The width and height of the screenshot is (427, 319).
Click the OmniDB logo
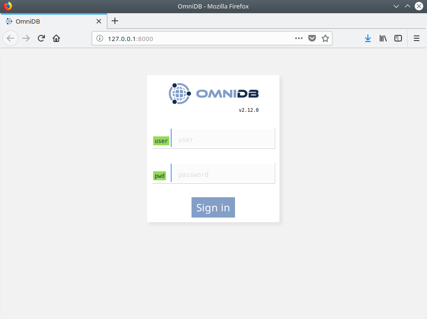[213, 93]
